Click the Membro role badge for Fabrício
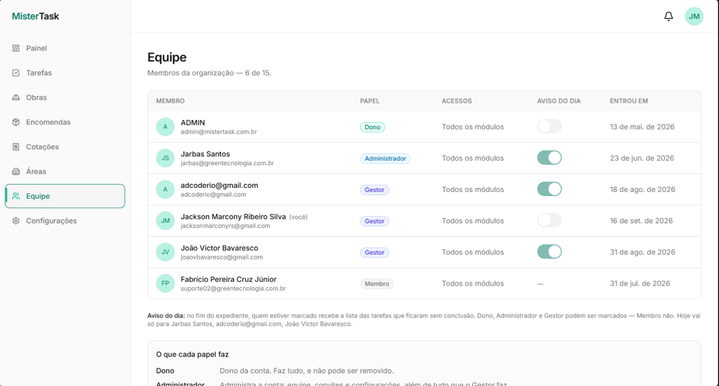719x386 pixels. click(x=377, y=284)
